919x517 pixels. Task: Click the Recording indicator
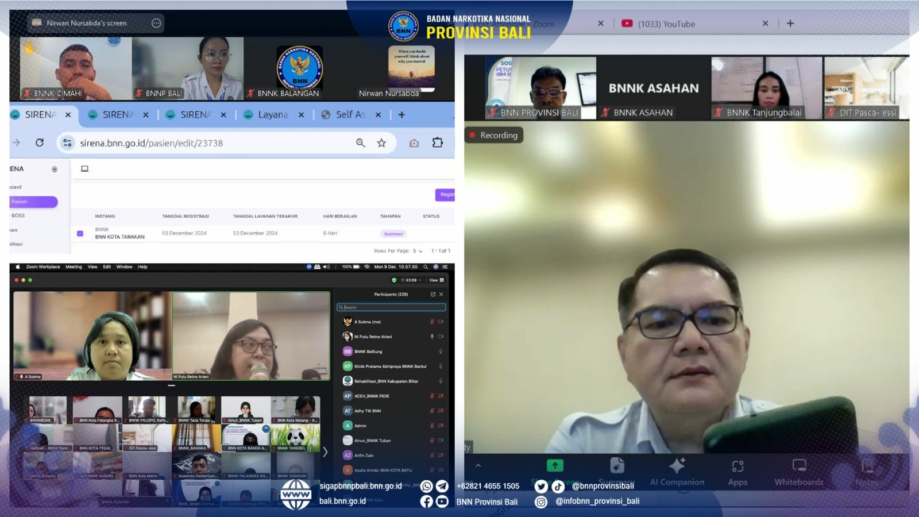494,135
